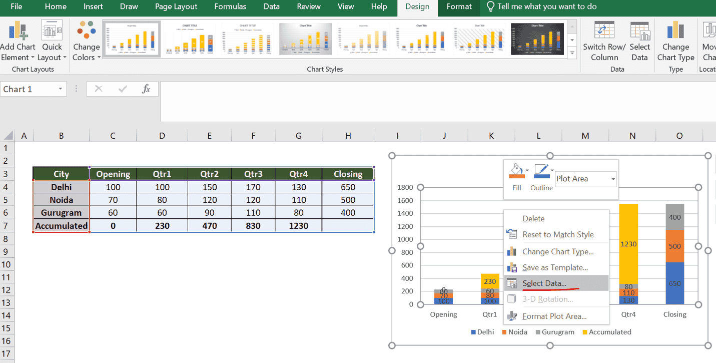The width and height of the screenshot is (716, 363).
Task: Select the dark chart style thumbnail
Action: pos(537,38)
